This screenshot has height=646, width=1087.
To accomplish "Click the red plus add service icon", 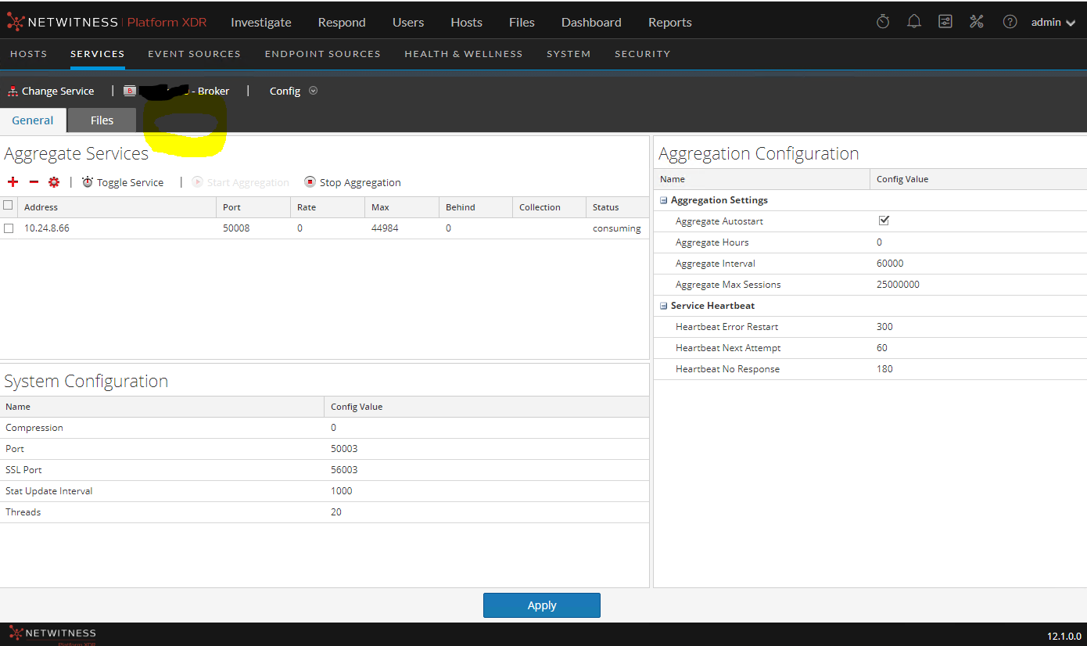I will (x=13, y=182).
